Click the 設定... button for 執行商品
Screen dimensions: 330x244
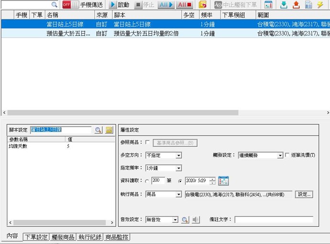(304, 194)
